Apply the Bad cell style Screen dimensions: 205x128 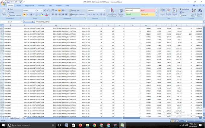pyautogui.click(x=148, y=10)
